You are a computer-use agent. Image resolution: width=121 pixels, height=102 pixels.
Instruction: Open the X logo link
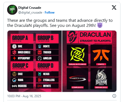point(114,7)
